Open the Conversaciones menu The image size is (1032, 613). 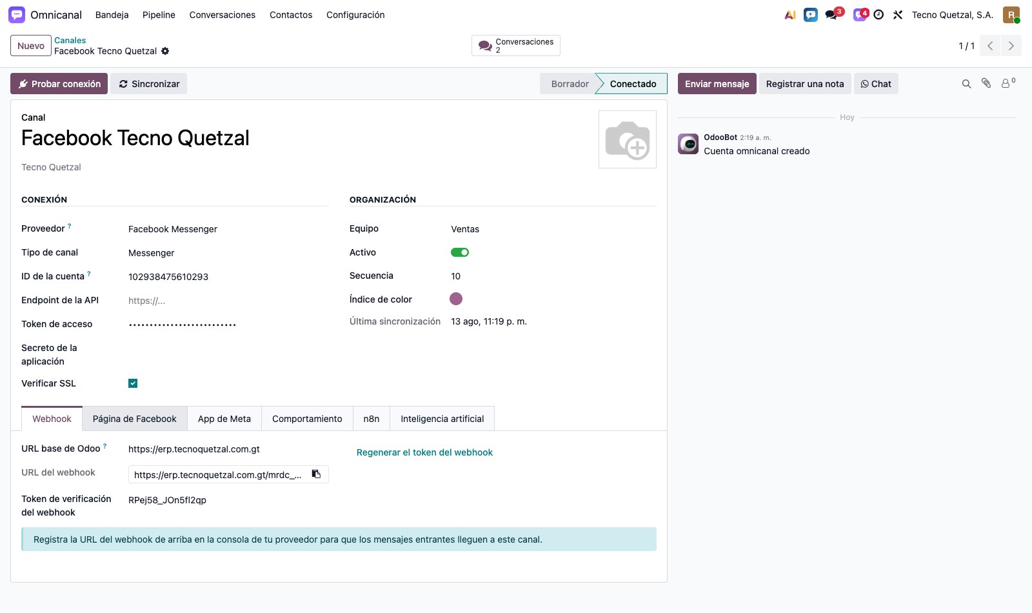tap(223, 15)
